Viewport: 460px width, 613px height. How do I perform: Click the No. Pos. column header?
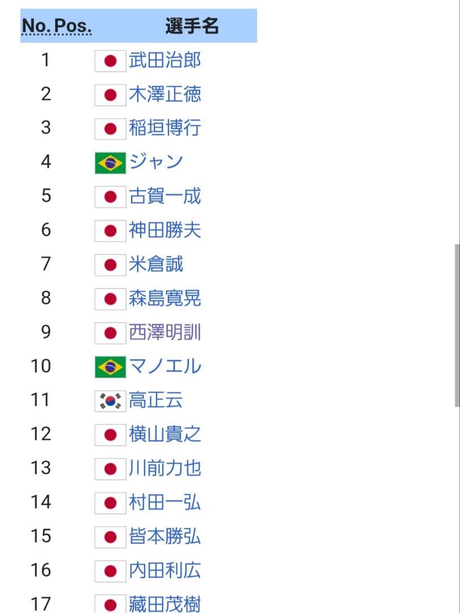point(56,26)
